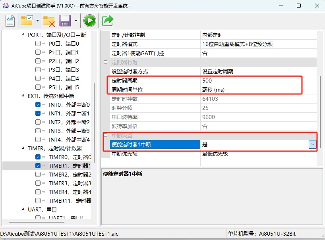Click the 定时/计数控制 value 内部定时
Image resolution: width=325 pixels, height=240 pixels.
pyautogui.click(x=259, y=35)
